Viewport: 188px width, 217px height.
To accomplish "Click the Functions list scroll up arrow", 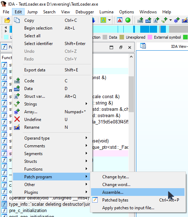I will click(x=131, y=57).
